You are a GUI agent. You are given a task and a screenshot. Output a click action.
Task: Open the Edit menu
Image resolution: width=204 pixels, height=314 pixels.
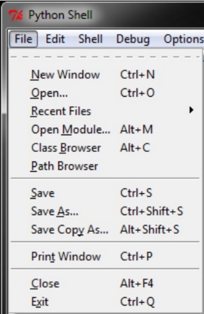(x=55, y=39)
